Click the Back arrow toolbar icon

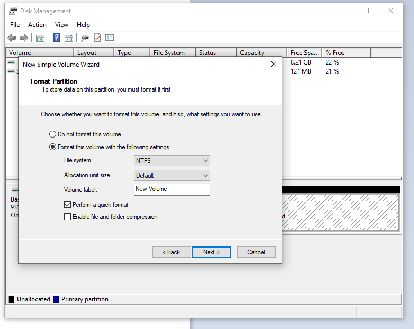tap(12, 38)
